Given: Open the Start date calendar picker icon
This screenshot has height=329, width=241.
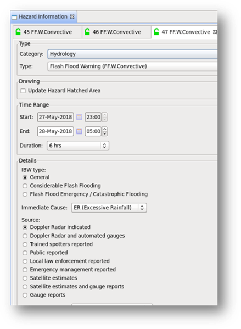Looking at the screenshot, I should [79, 117].
